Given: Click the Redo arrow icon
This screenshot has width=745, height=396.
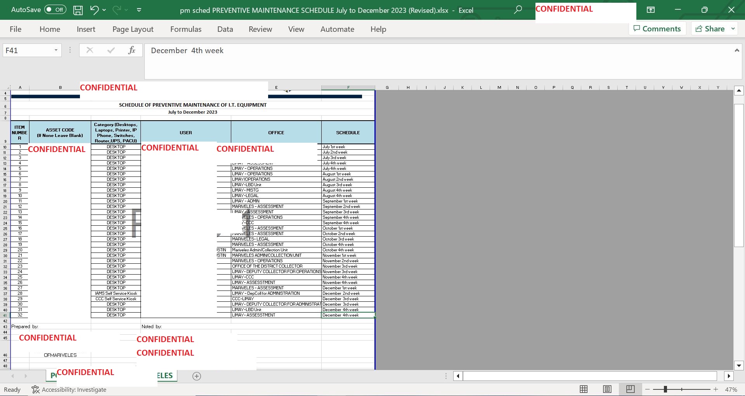Looking at the screenshot, I should click(116, 10).
